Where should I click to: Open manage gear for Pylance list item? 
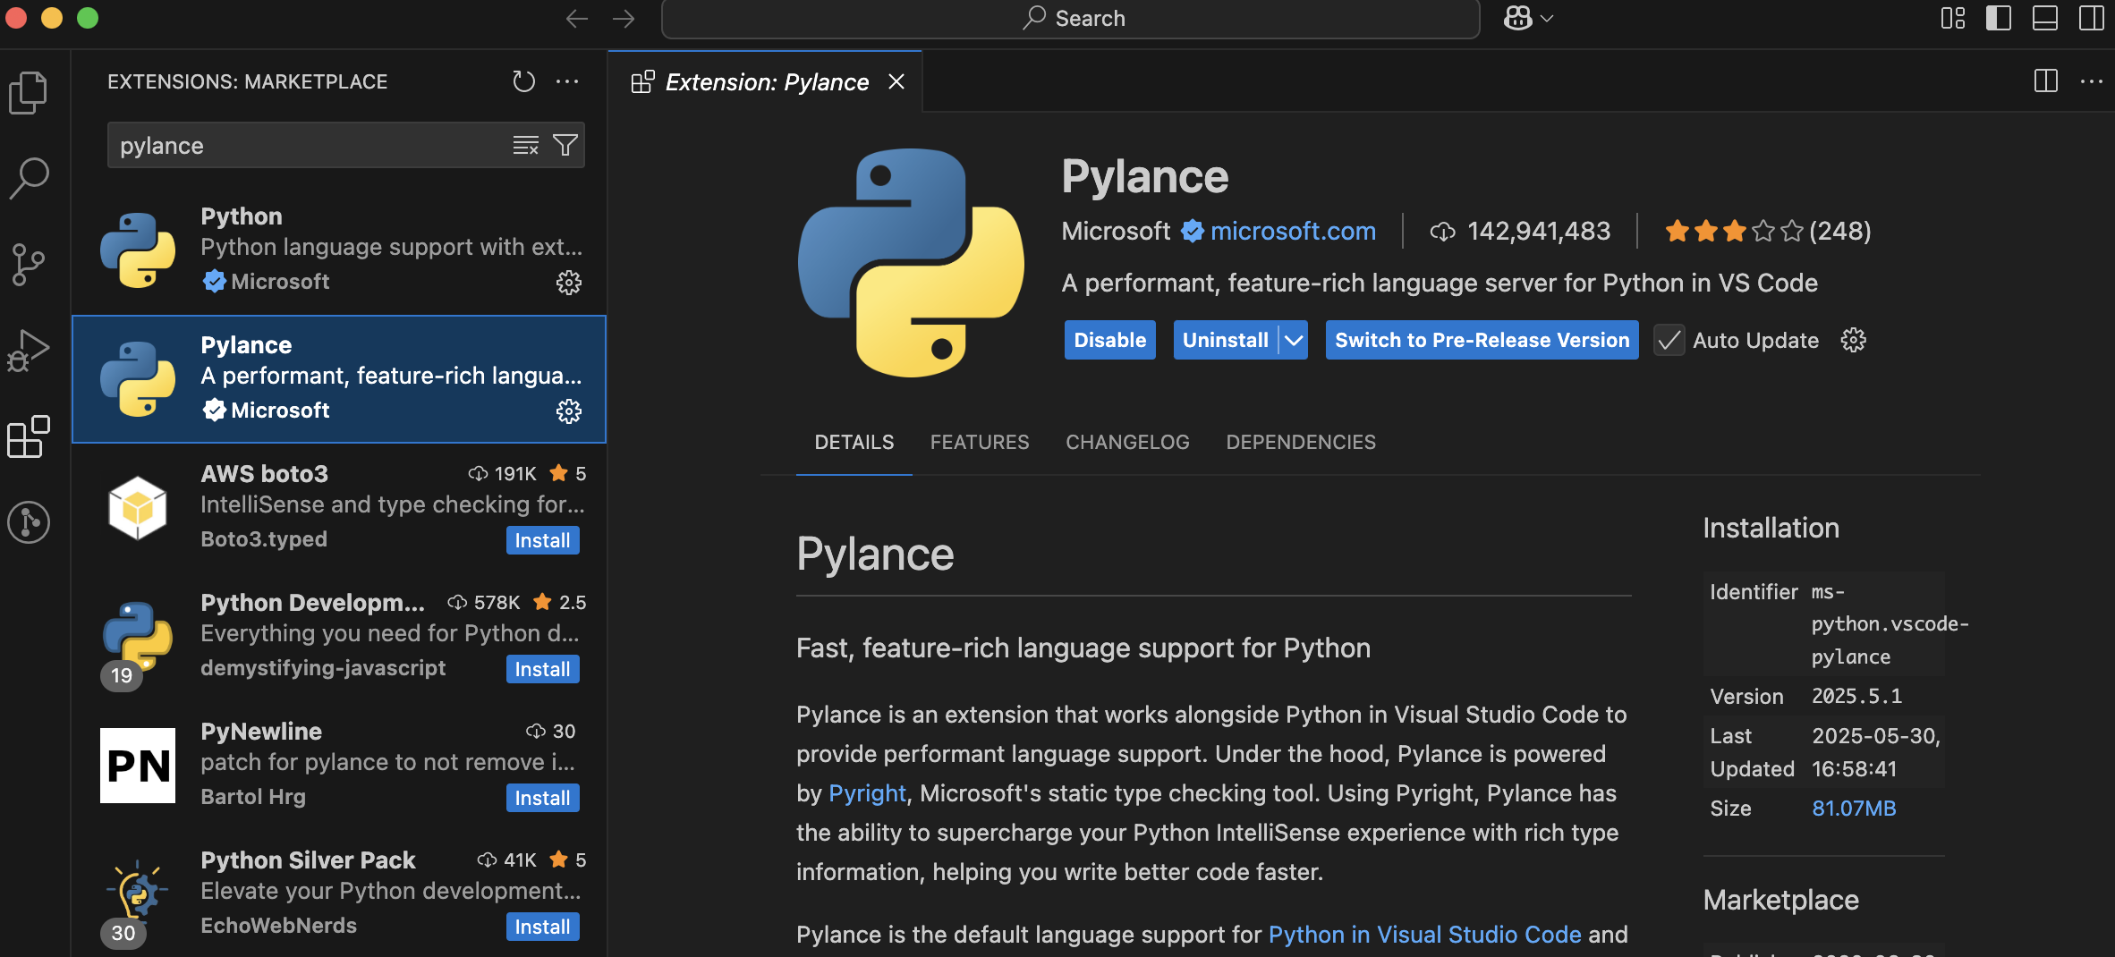click(x=569, y=411)
